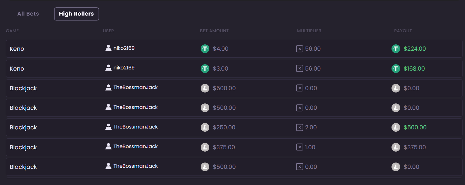Viewport: 465px width, 185px height.
Task: Open TheBossmanJack profile in the $250.00 bet row
Action: click(x=135, y=127)
